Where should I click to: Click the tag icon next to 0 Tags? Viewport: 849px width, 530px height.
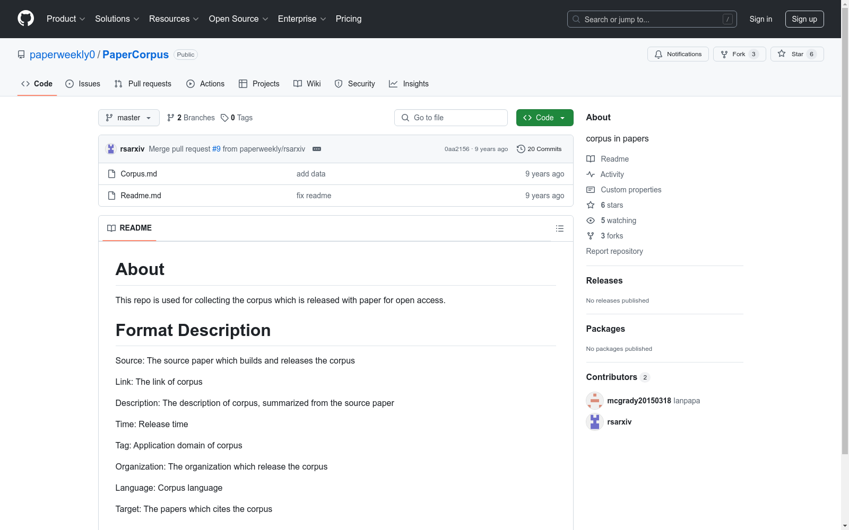click(x=224, y=118)
